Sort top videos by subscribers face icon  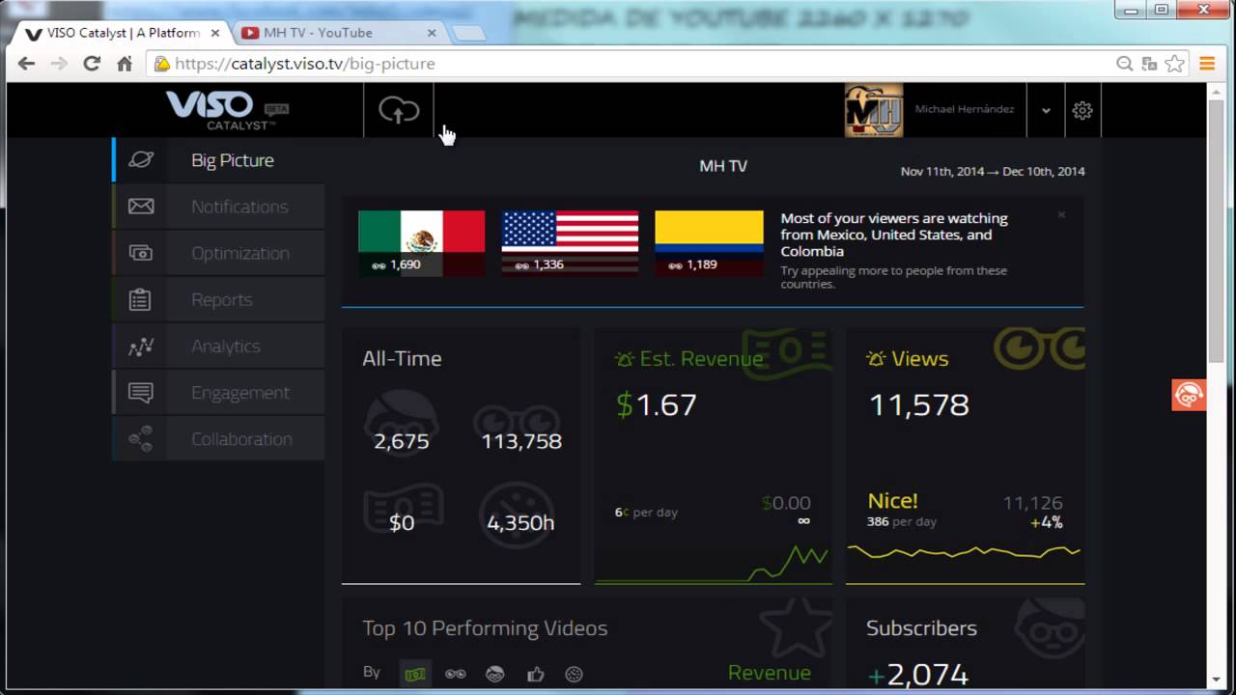tap(494, 674)
